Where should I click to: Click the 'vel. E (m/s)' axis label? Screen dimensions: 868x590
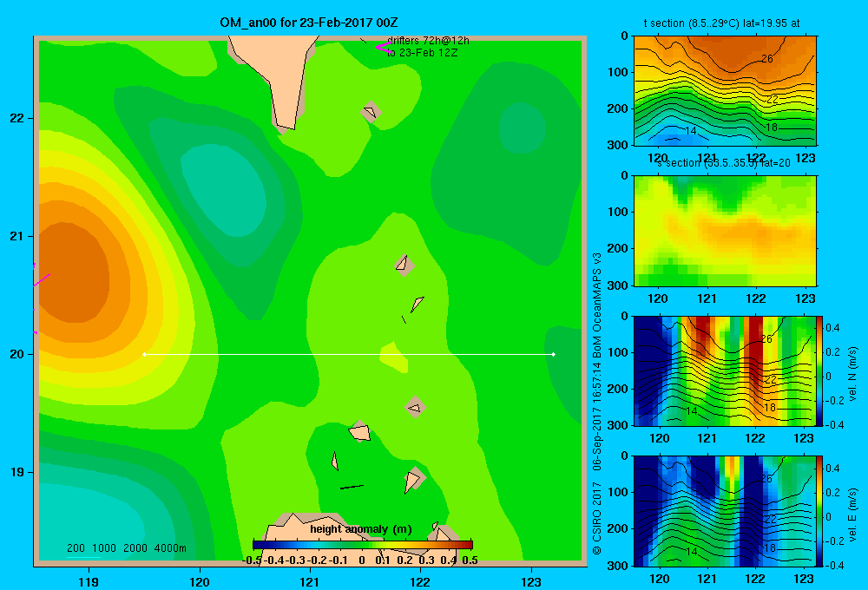click(x=853, y=515)
